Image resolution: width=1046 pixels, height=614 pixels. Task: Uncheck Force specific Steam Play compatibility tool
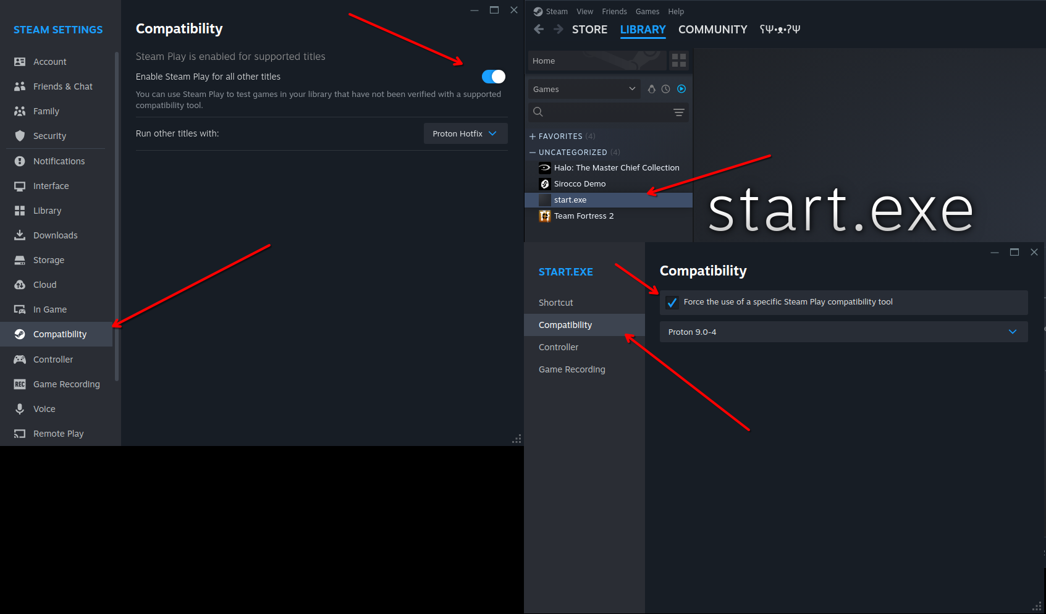click(x=672, y=303)
